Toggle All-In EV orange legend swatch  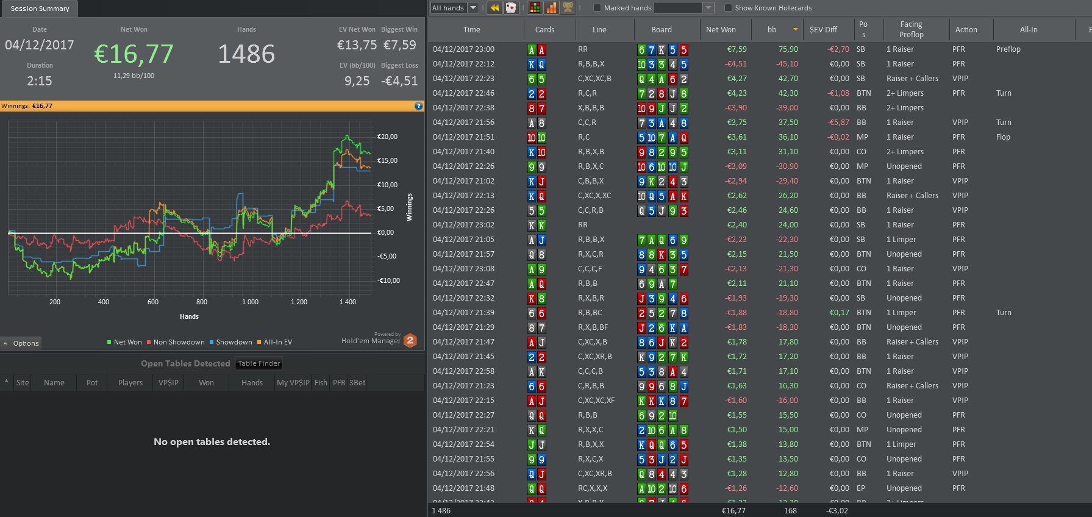pyautogui.click(x=259, y=342)
